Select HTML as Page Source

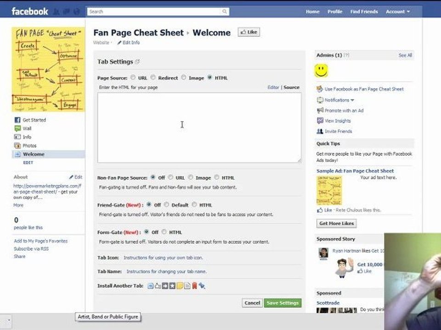click(209, 77)
